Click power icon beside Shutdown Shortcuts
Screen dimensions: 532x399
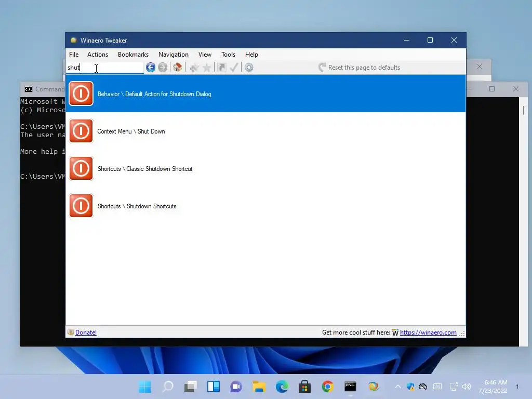pos(81,206)
